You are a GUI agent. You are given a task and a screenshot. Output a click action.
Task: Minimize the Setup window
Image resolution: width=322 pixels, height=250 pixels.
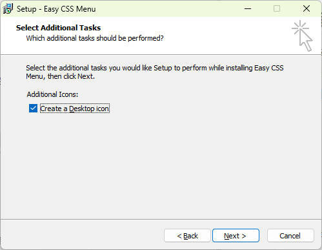[x=248, y=8]
